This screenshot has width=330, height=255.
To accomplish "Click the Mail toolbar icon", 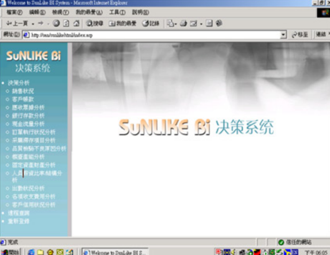I will (x=171, y=23).
